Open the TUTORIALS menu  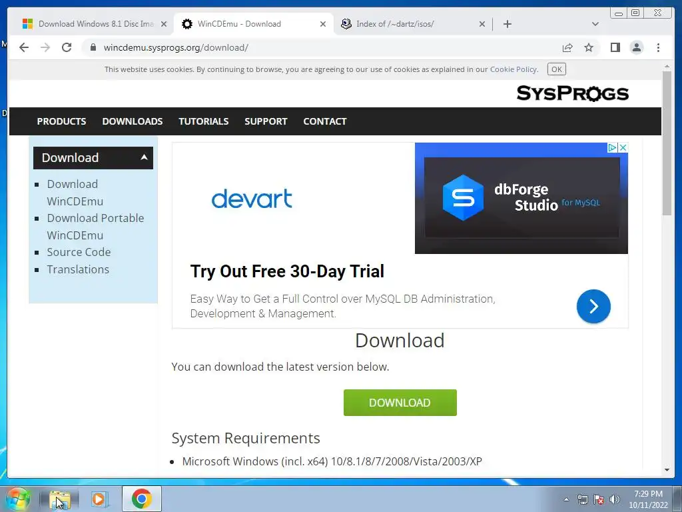point(204,121)
